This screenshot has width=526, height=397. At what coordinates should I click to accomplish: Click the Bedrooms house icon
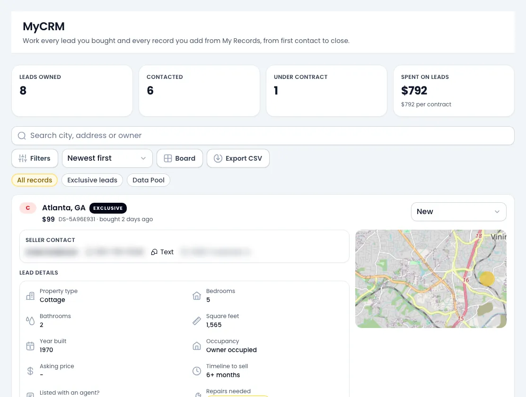197,295
